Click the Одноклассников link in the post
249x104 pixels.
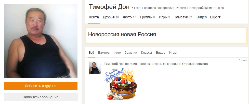click(x=195, y=64)
